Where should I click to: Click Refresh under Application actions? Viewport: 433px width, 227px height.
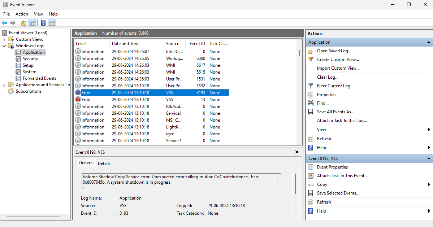pos(324,139)
